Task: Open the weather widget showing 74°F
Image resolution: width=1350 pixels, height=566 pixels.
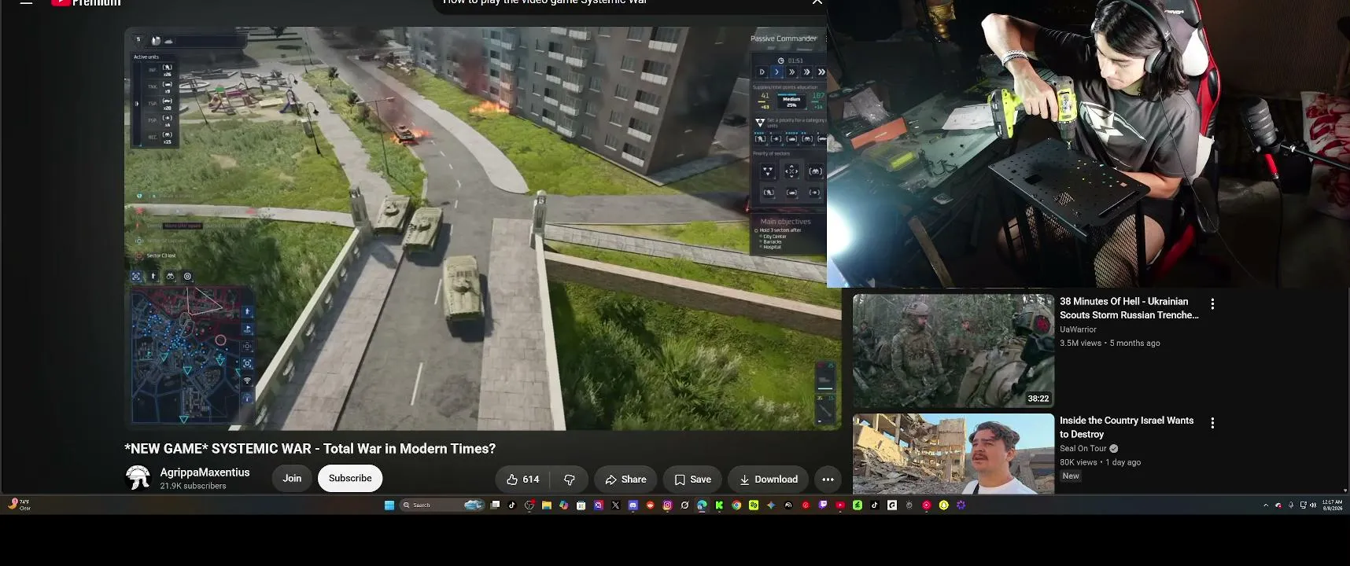Action: [19, 505]
